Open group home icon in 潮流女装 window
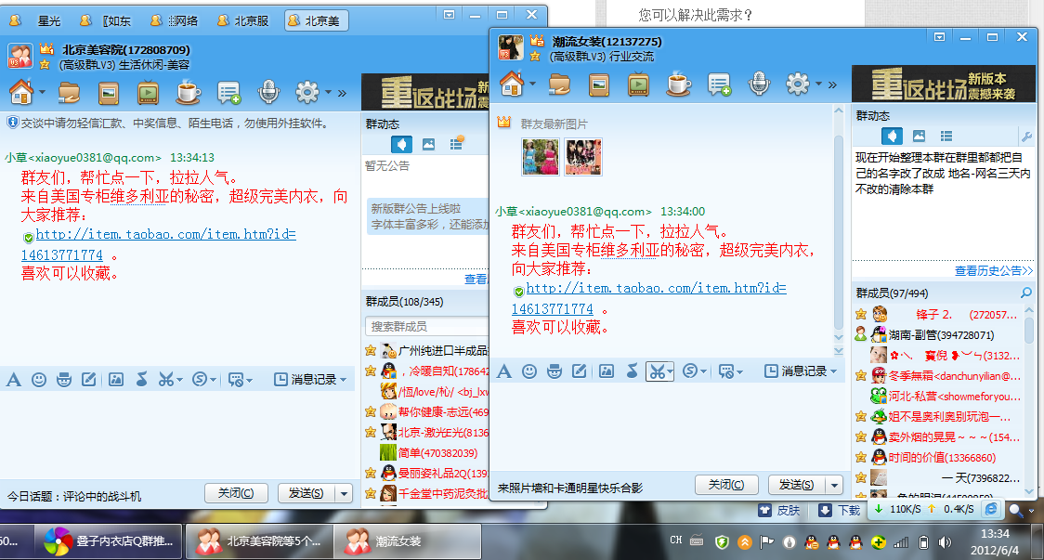The height and width of the screenshot is (560, 1044). (x=512, y=84)
